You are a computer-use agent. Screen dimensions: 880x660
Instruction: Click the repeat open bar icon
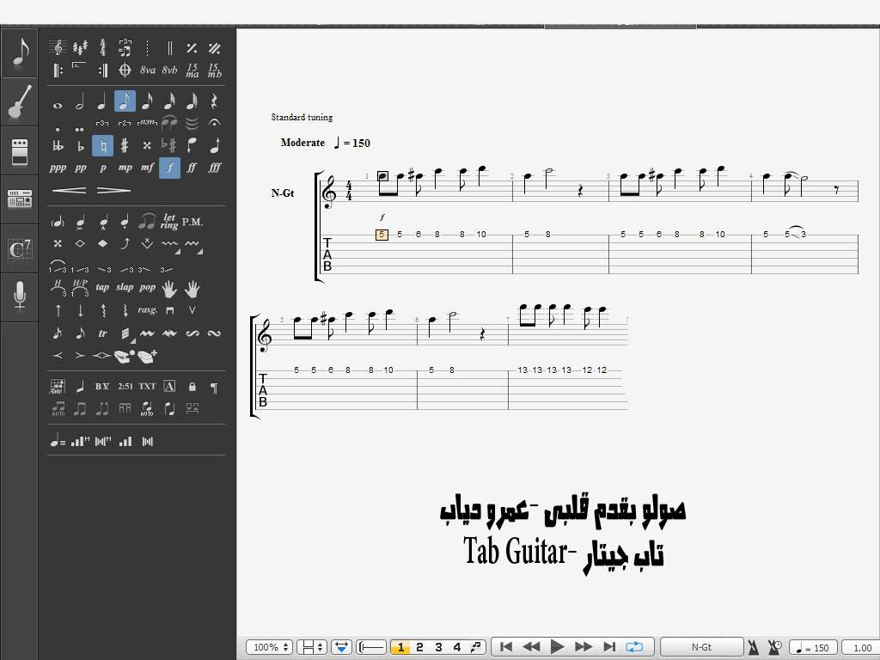click(x=58, y=70)
